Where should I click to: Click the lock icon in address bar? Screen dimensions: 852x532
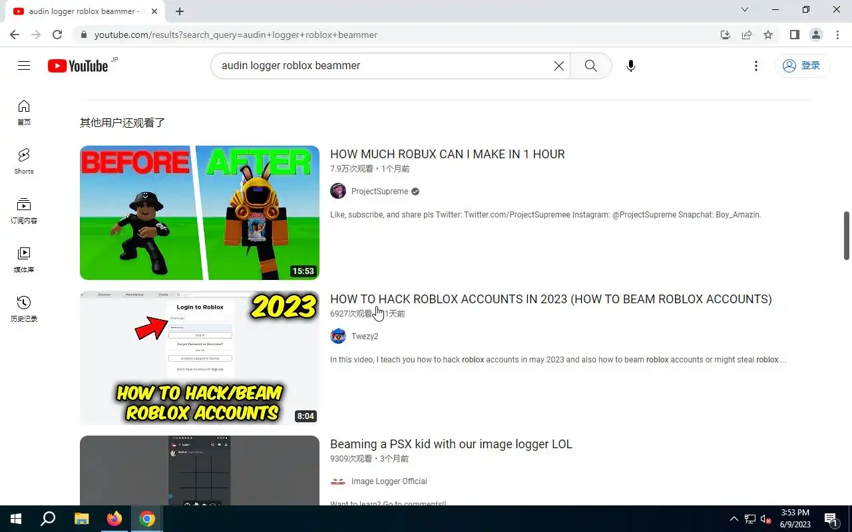(83, 35)
